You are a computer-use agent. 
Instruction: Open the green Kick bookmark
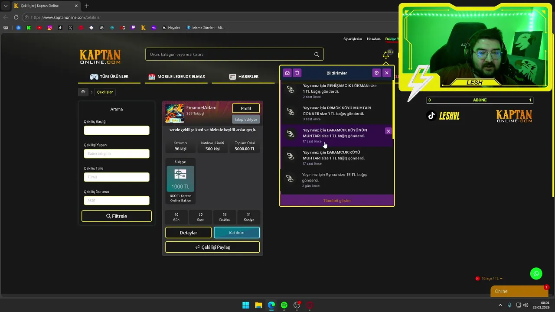point(29,28)
